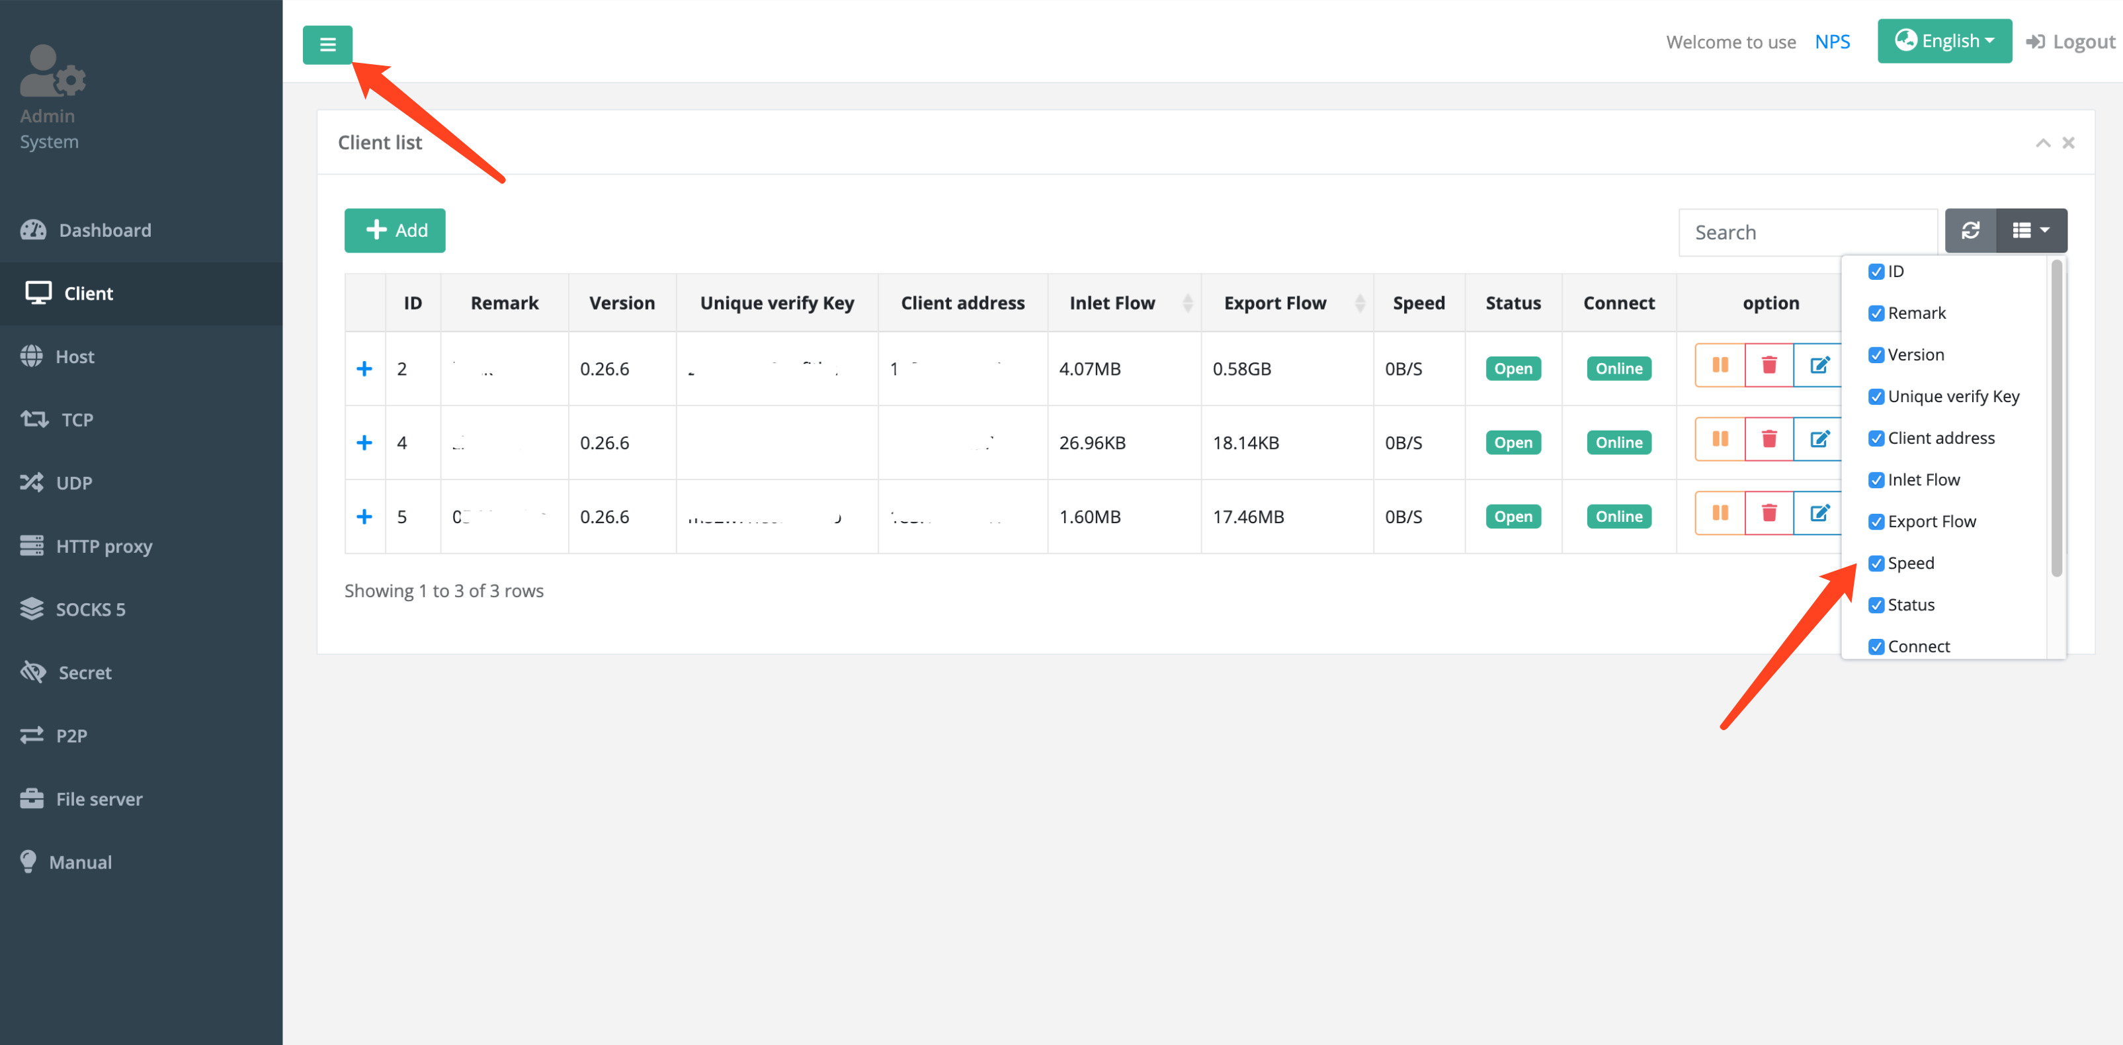Image resolution: width=2123 pixels, height=1045 pixels.
Task: Uncheck the Unique verify Key column
Action: (1878, 396)
